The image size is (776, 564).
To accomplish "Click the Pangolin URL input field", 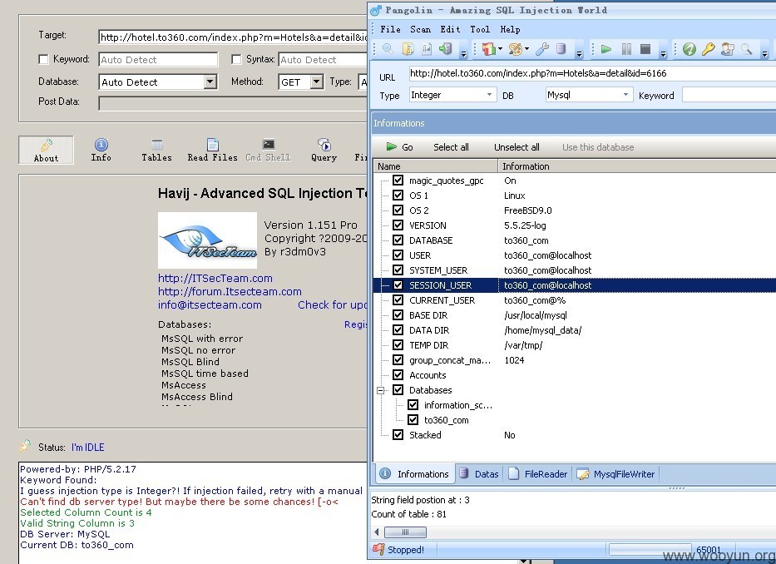I will (x=592, y=73).
